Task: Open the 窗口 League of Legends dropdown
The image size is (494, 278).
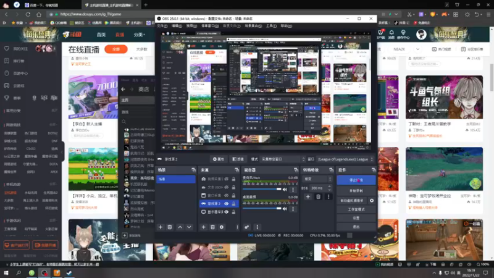Action: click(x=345, y=159)
